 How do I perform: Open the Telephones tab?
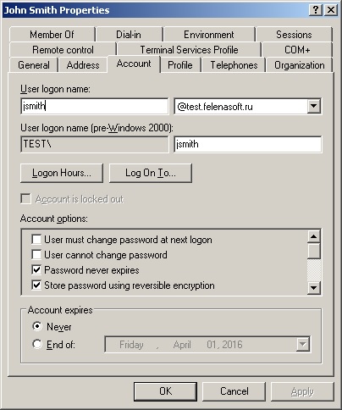click(x=234, y=65)
